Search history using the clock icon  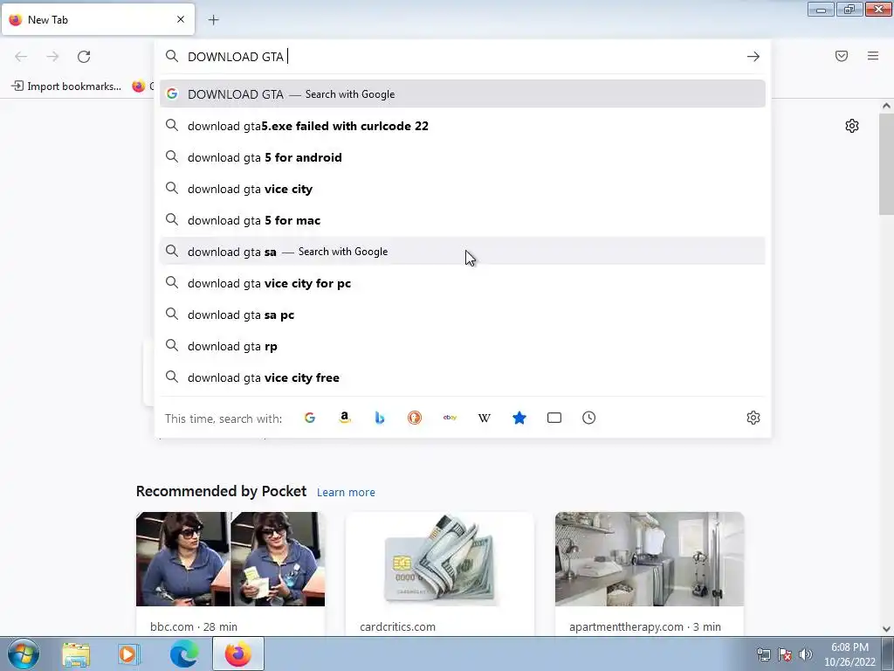(x=589, y=418)
